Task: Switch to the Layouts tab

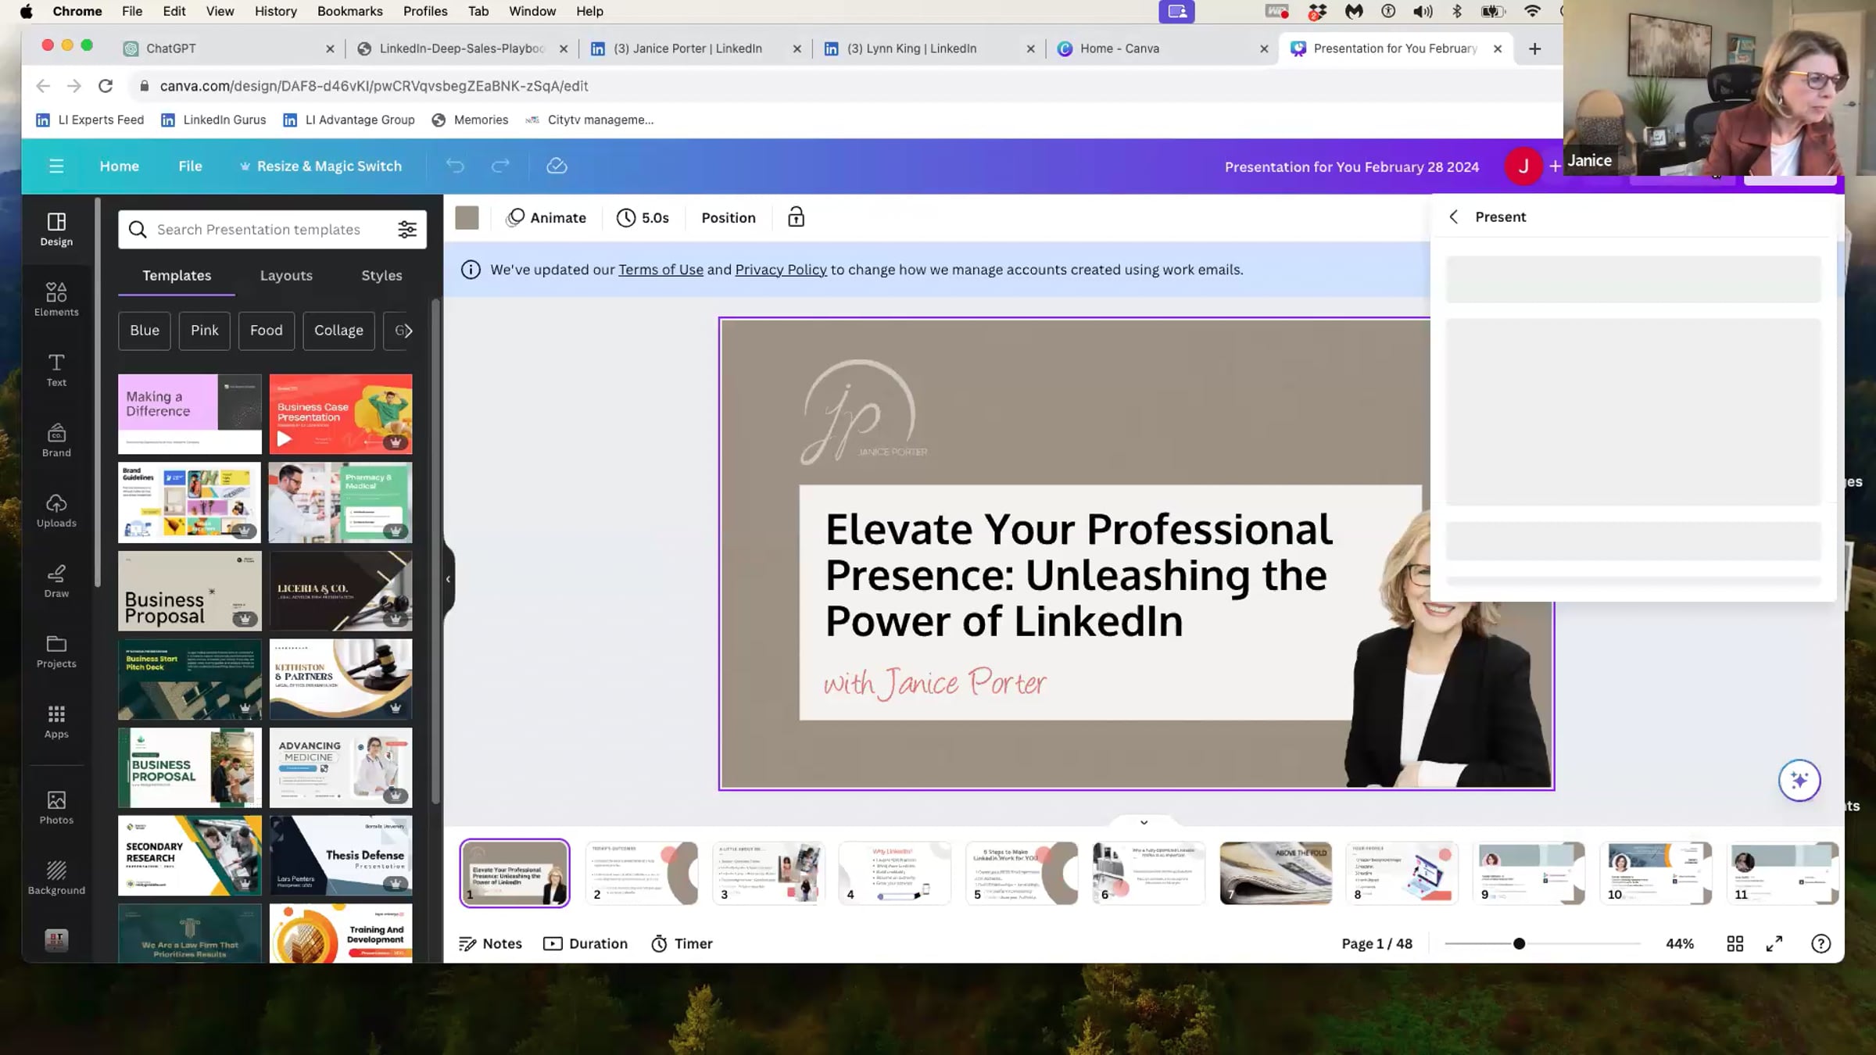Action: [x=286, y=275]
